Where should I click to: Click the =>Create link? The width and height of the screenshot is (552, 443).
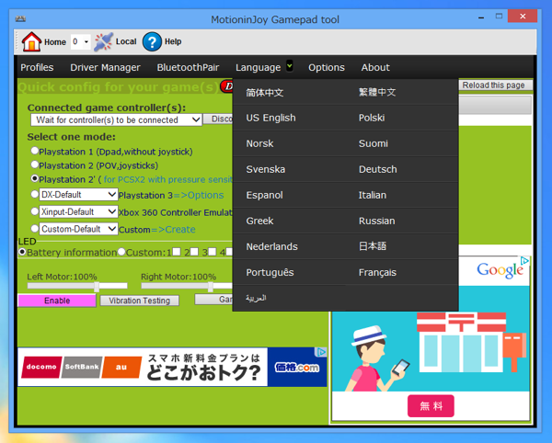[173, 230]
